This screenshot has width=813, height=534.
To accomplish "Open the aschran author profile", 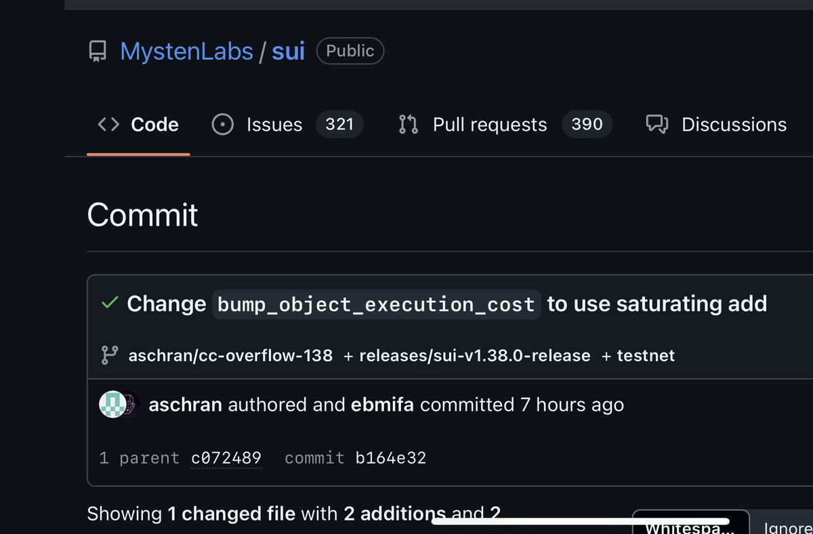I will [185, 405].
